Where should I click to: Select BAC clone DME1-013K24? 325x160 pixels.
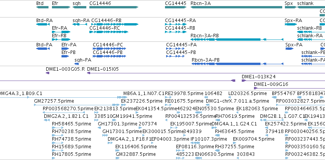[x=283, y=81]
